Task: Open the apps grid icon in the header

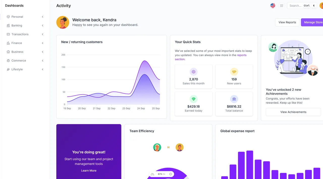Action: 282,6
